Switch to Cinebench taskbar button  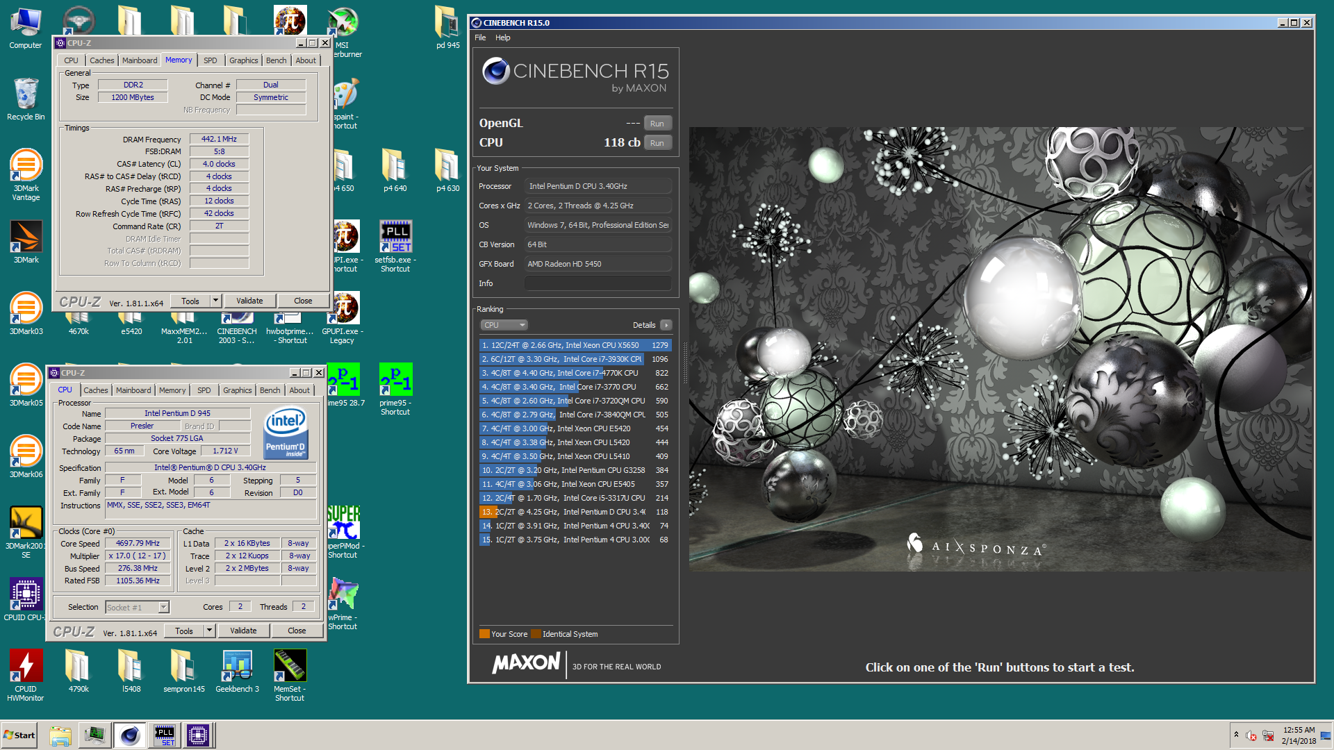(129, 735)
